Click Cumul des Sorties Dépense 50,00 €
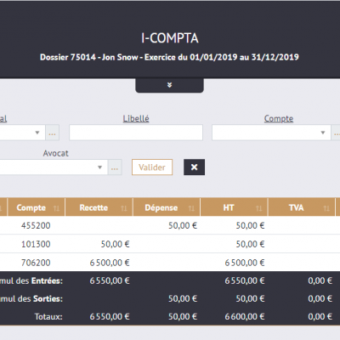Image resolution: width=340 pixels, height=340 pixels. (183, 298)
